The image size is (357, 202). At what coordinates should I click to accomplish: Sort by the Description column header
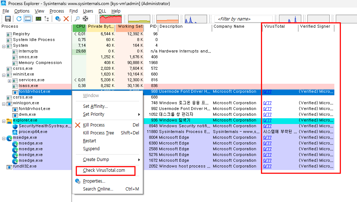(185, 26)
